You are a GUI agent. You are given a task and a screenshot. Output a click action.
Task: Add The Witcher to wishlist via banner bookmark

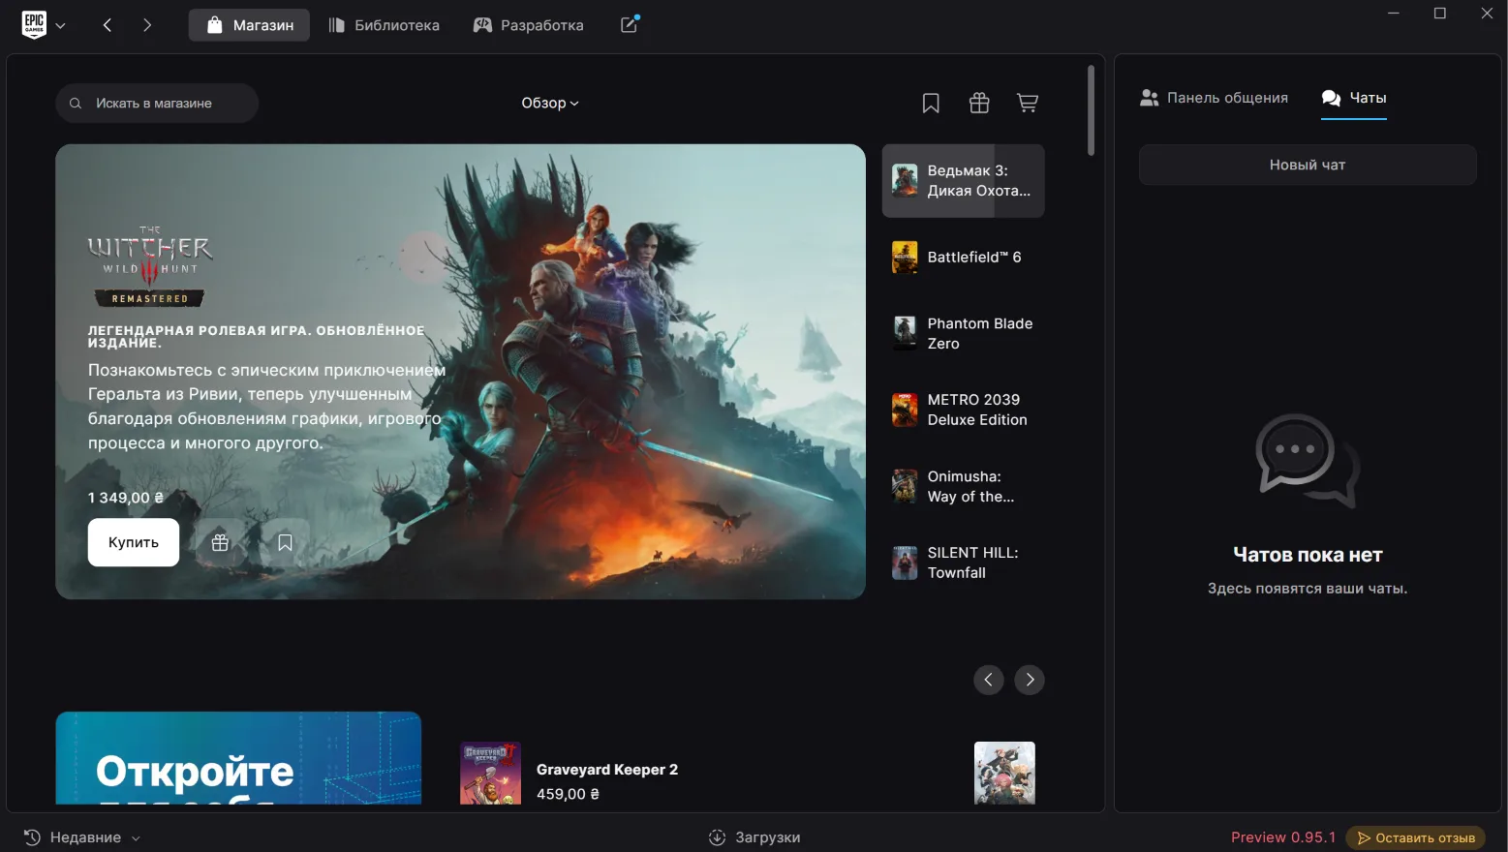tap(285, 542)
